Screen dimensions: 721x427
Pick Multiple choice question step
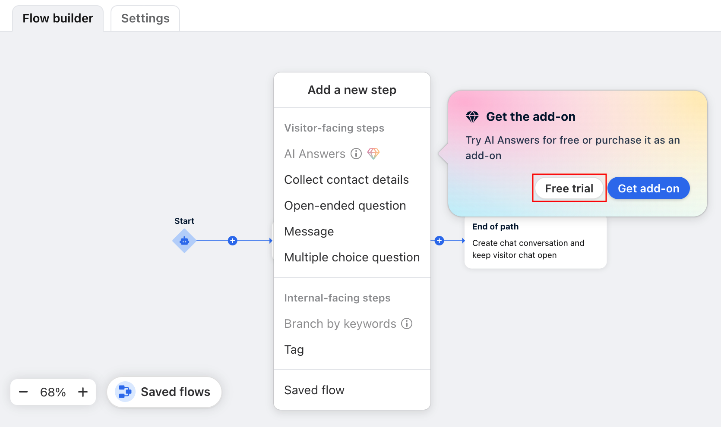point(352,257)
